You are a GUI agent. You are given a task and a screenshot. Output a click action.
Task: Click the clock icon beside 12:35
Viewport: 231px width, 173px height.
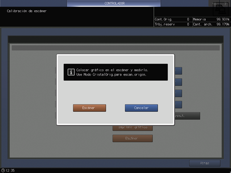(3, 170)
